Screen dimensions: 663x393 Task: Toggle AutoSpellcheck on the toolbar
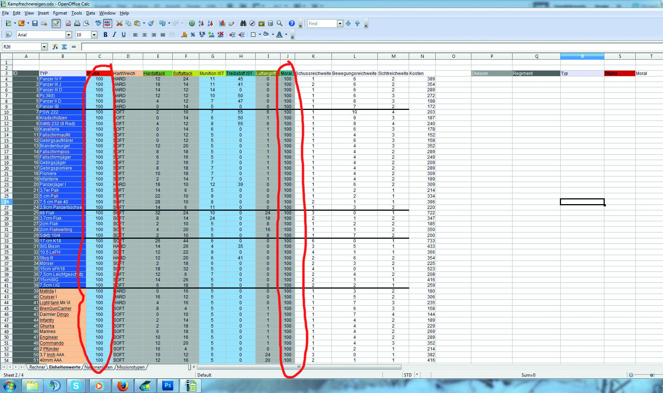(107, 23)
